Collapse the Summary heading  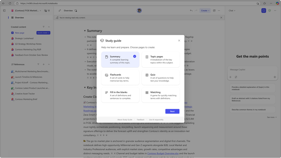pyautogui.click(x=85, y=31)
